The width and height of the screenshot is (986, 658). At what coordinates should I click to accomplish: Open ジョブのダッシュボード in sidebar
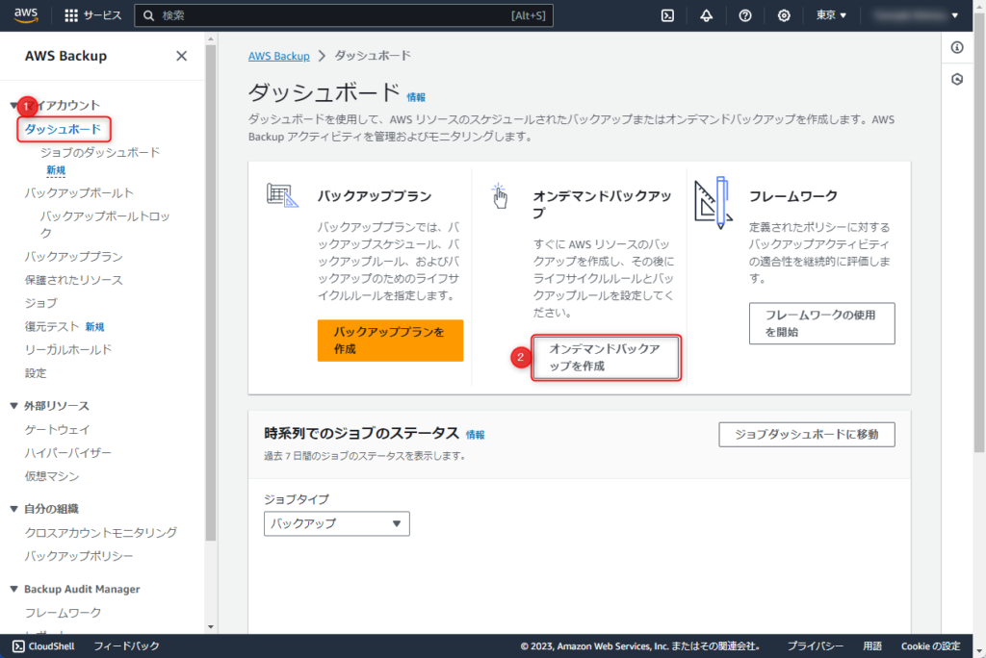[100, 152]
